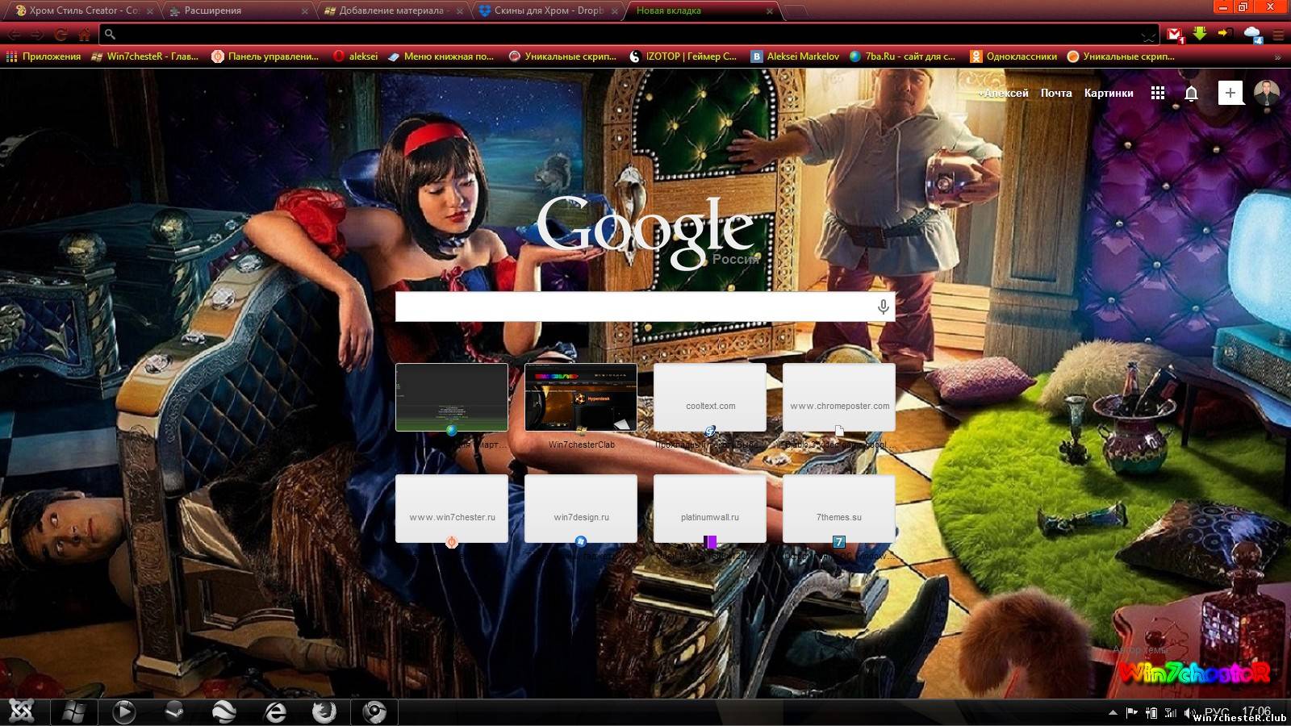Click the Gmail extension icon

(1176, 35)
